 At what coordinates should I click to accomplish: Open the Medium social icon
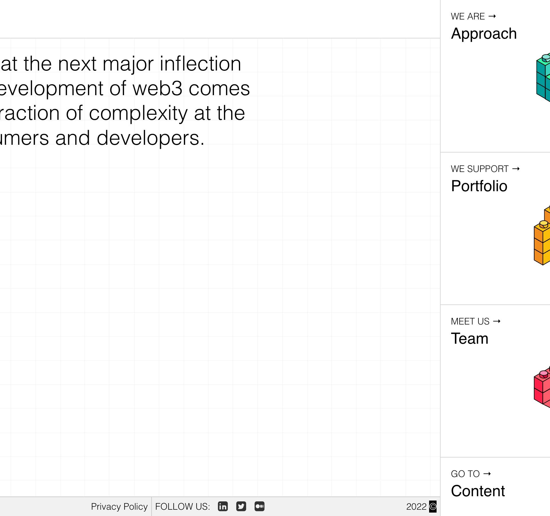[x=260, y=507]
